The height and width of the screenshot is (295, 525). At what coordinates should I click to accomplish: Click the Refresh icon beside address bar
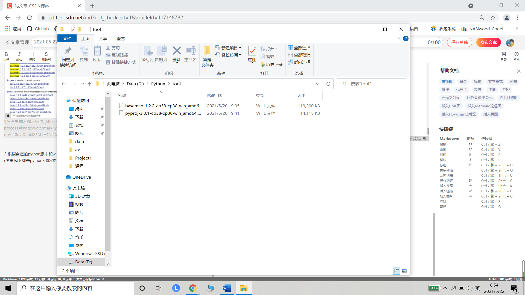click(328, 84)
